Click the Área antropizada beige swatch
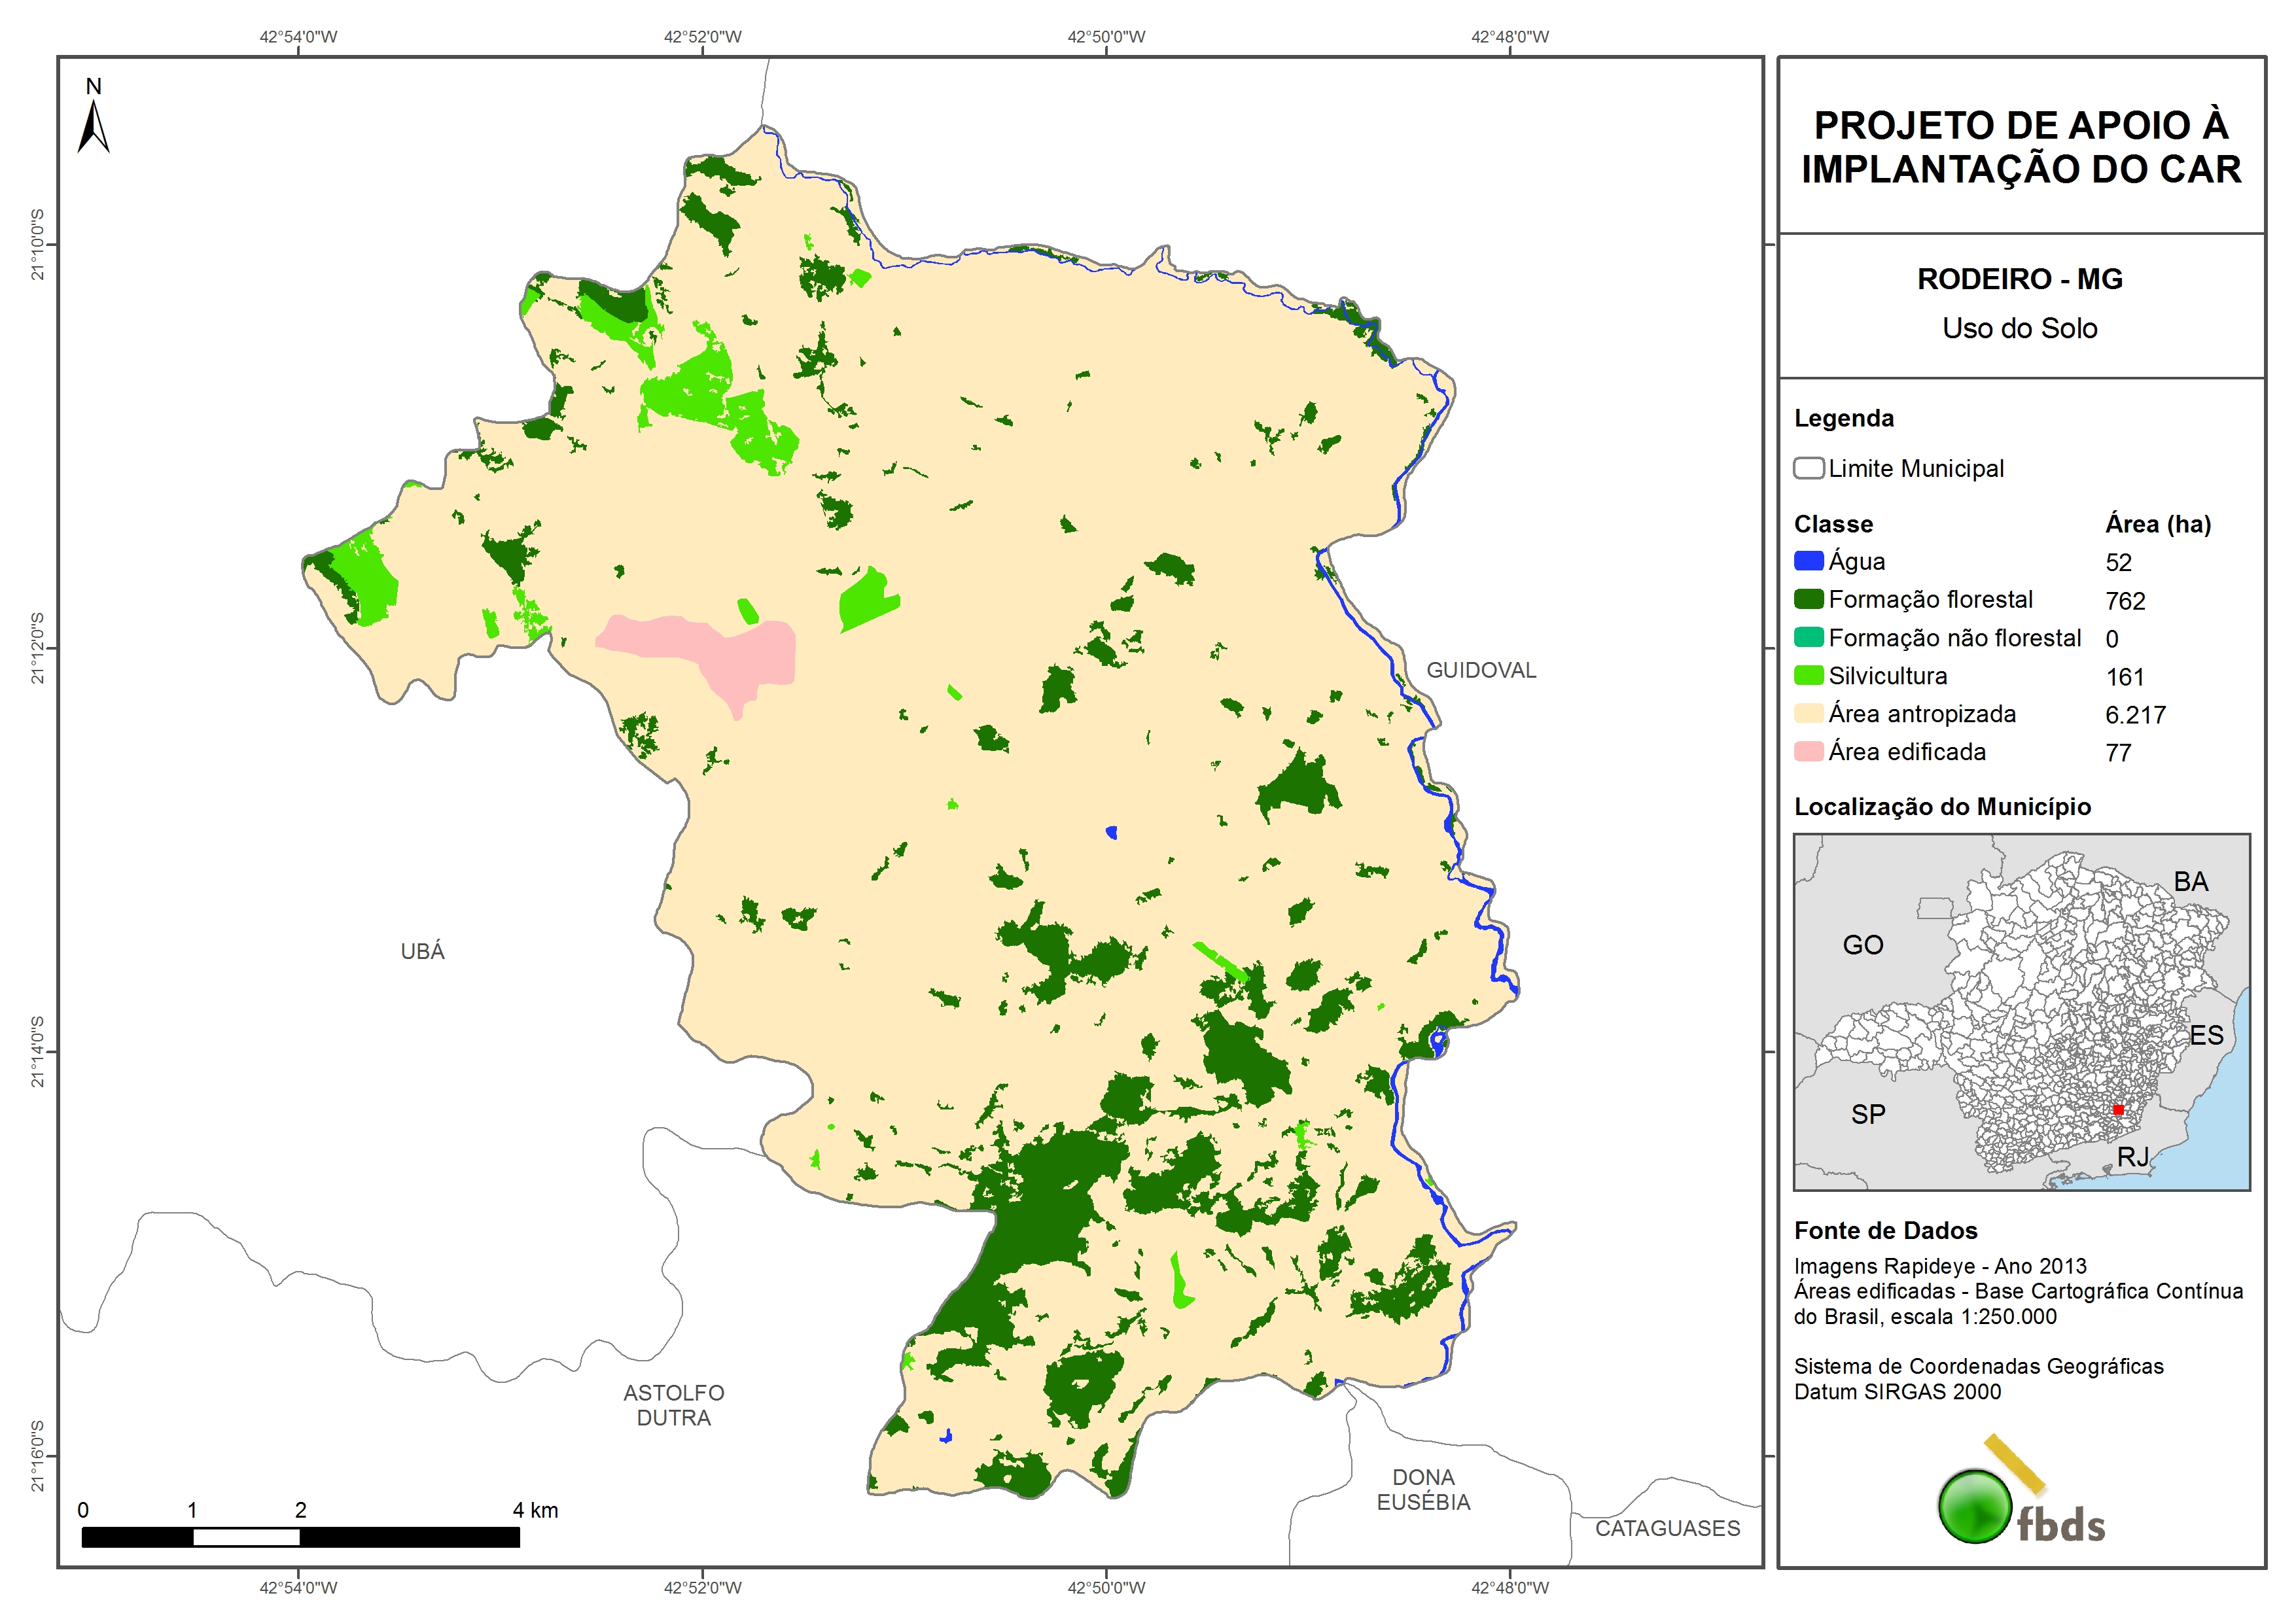This screenshot has height=1623, width=2296. point(1808,714)
